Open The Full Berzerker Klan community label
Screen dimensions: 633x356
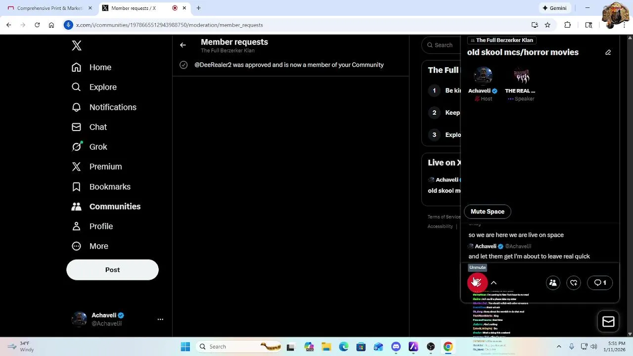pyautogui.click(x=501, y=40)
